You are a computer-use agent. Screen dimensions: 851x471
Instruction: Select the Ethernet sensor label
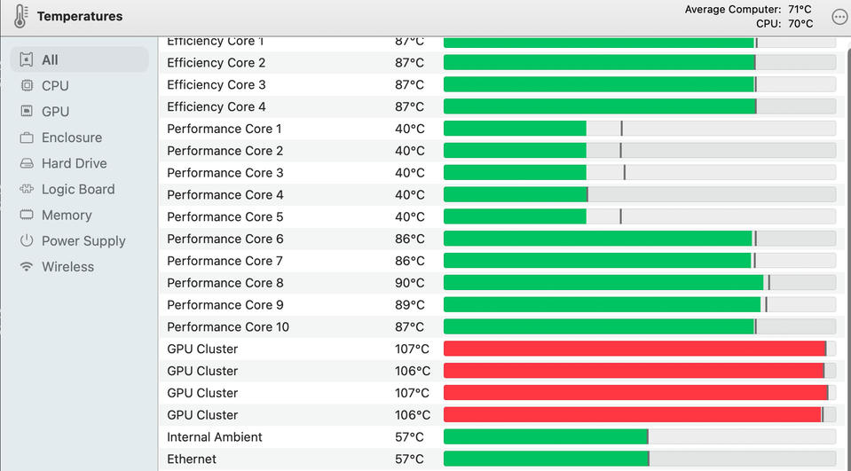(192, 459)
